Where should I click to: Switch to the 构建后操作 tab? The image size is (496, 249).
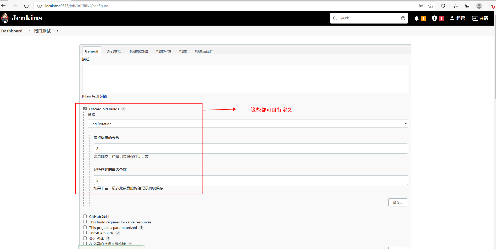tap(204, 51)
